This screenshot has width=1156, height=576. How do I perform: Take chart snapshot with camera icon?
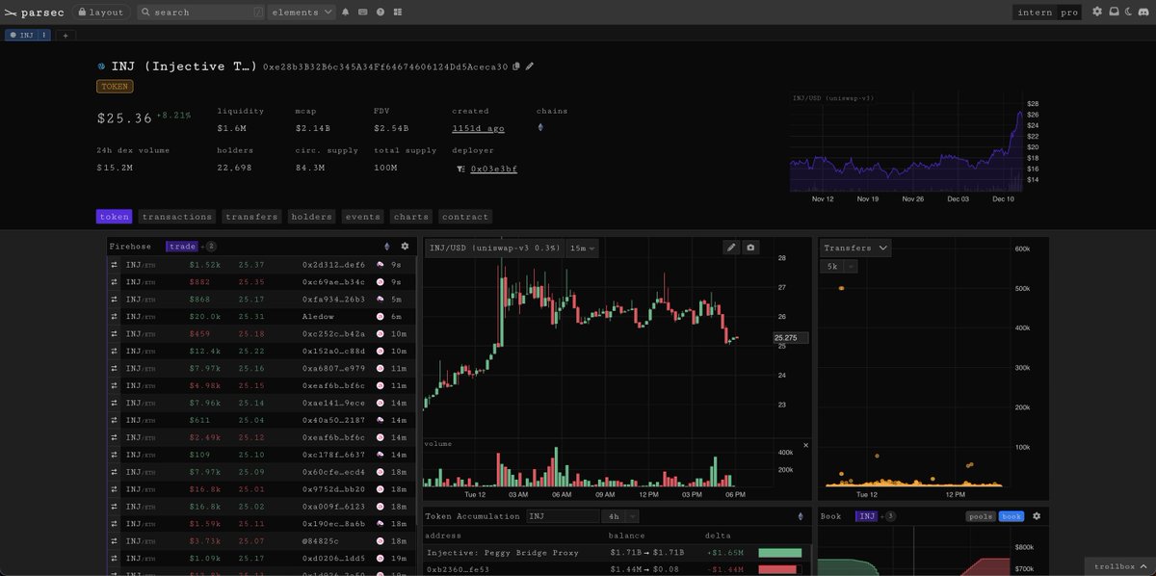pos(750,248)
